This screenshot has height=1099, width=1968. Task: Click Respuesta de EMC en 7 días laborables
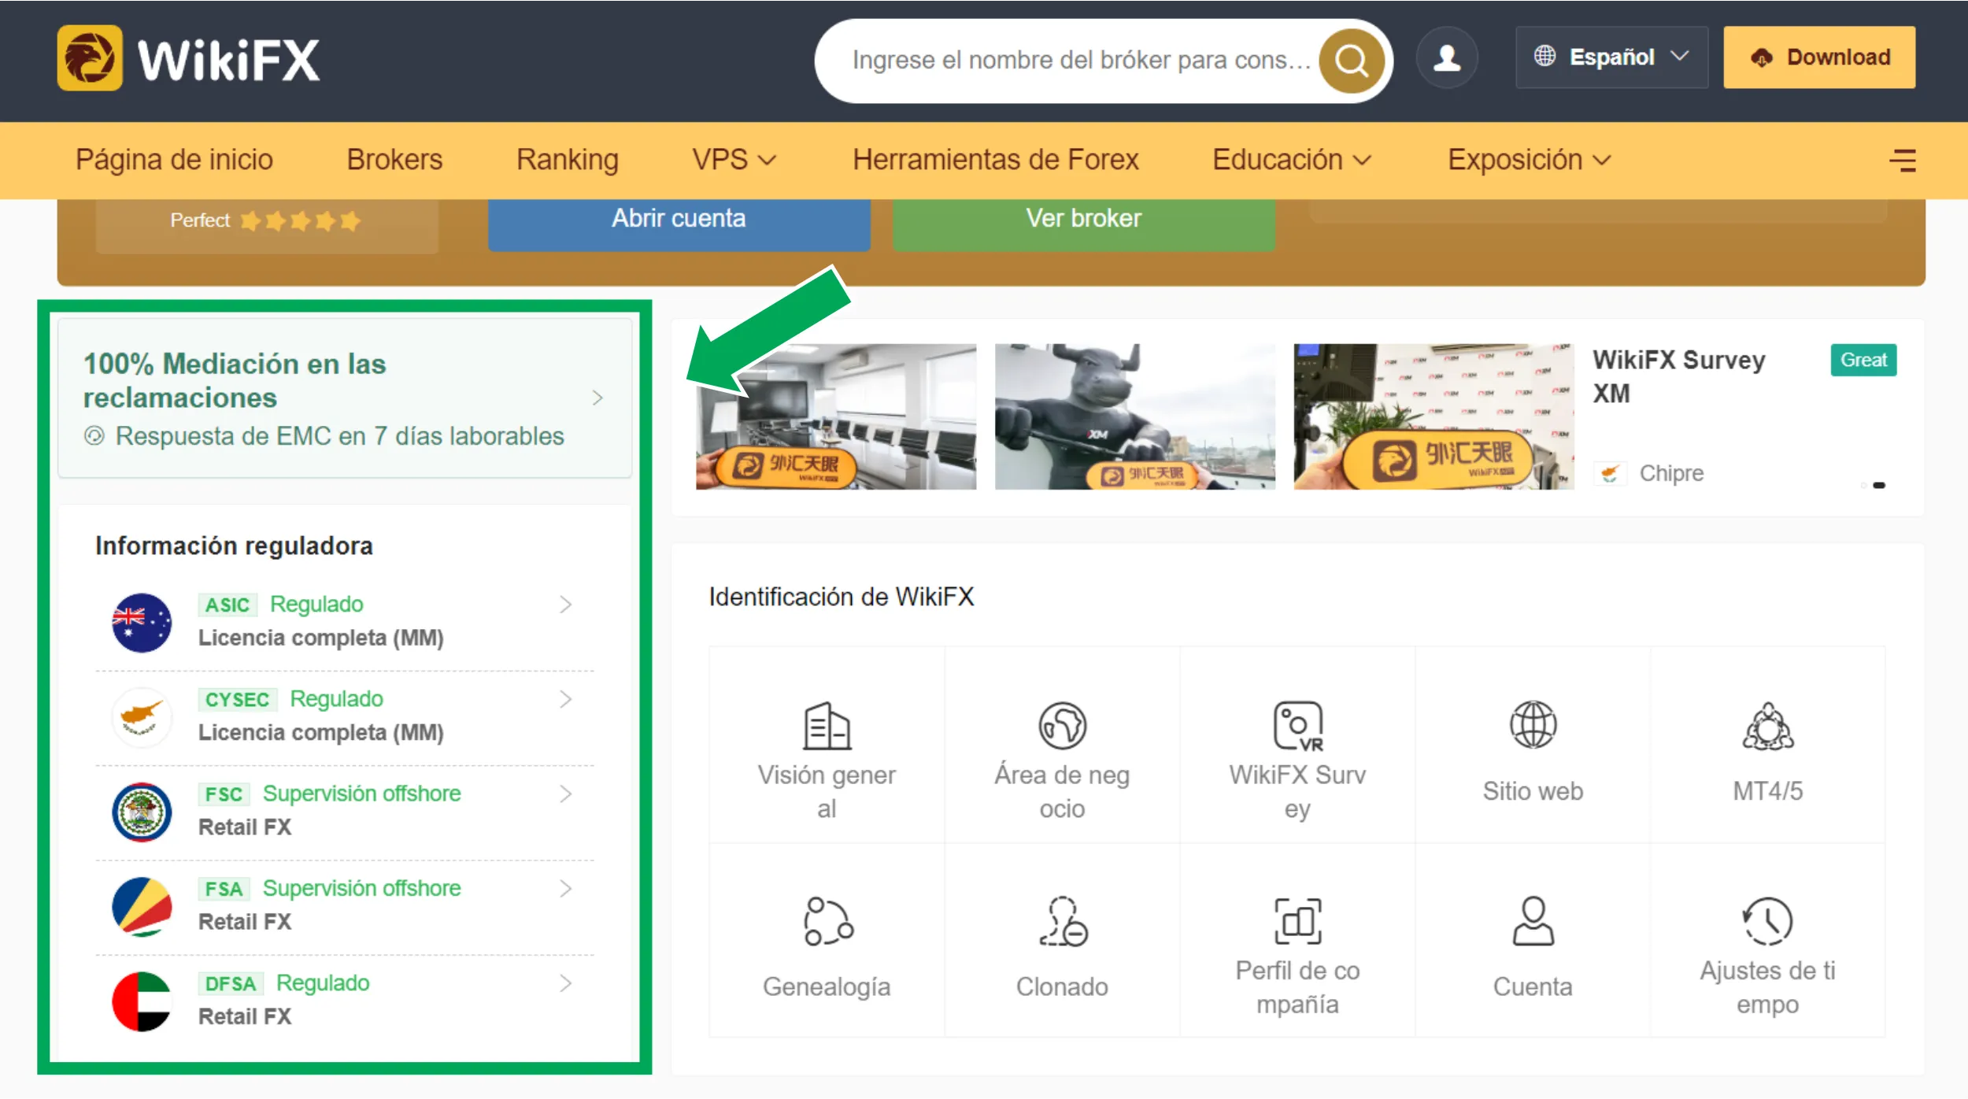(x=339, y=436)
